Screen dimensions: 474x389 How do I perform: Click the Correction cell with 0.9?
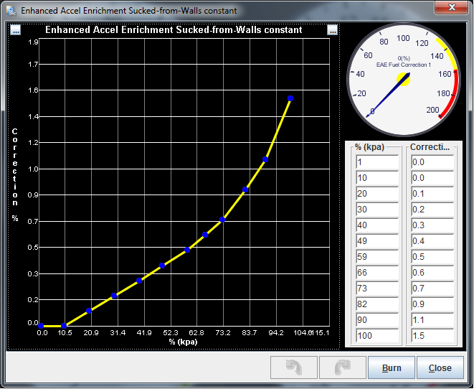tap(432, 304)
